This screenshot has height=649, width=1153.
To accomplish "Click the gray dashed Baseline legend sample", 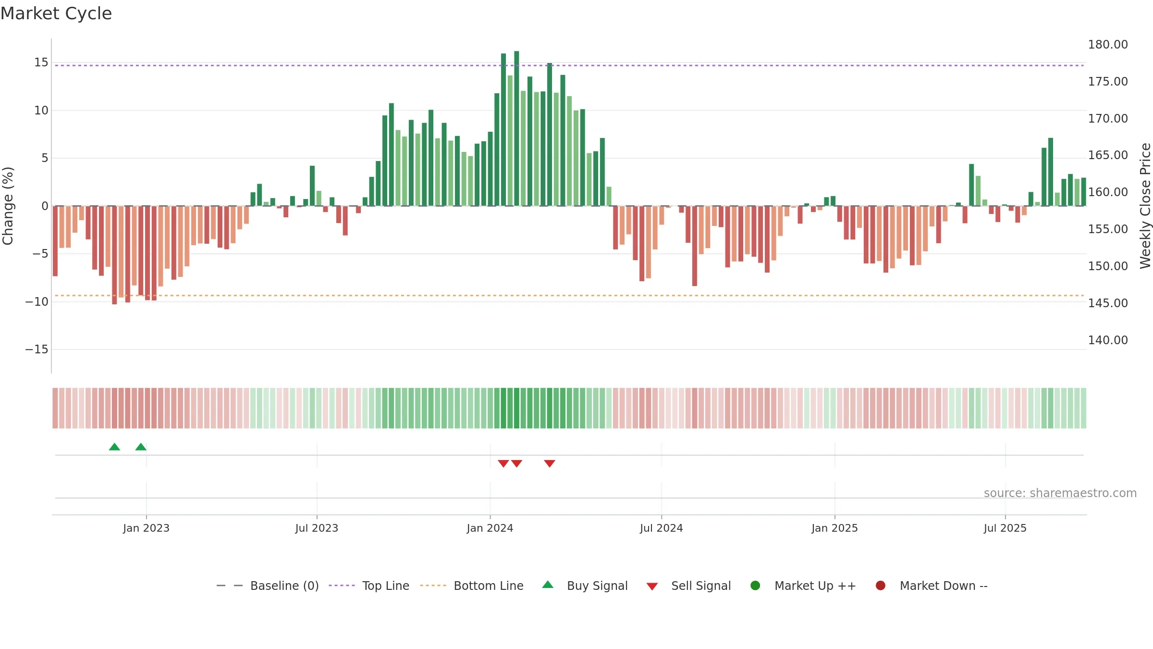I will (230, 586).
